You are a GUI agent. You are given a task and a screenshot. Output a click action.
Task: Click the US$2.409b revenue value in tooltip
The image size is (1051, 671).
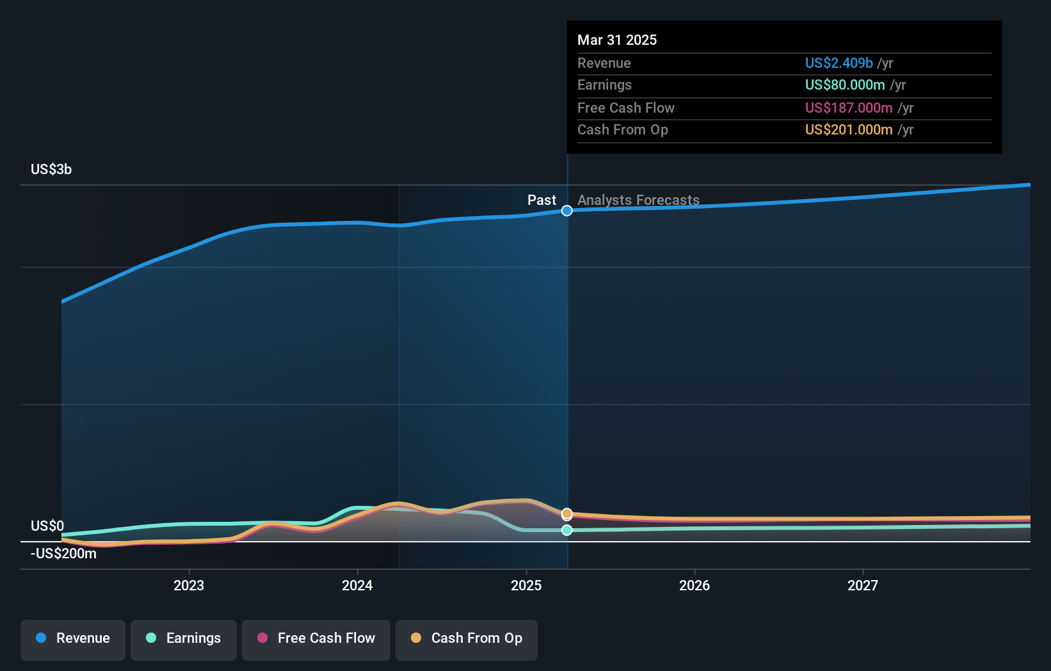point(838,63)
